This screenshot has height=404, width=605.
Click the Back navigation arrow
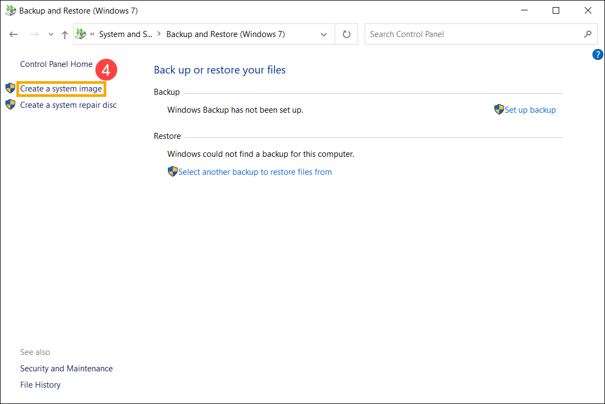(13, 34)
